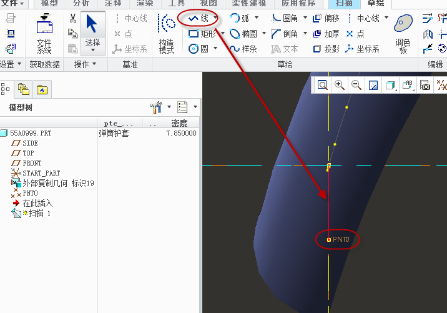Select the SIDE datum plane
The image size is (447, 313).
coord(30,143)
